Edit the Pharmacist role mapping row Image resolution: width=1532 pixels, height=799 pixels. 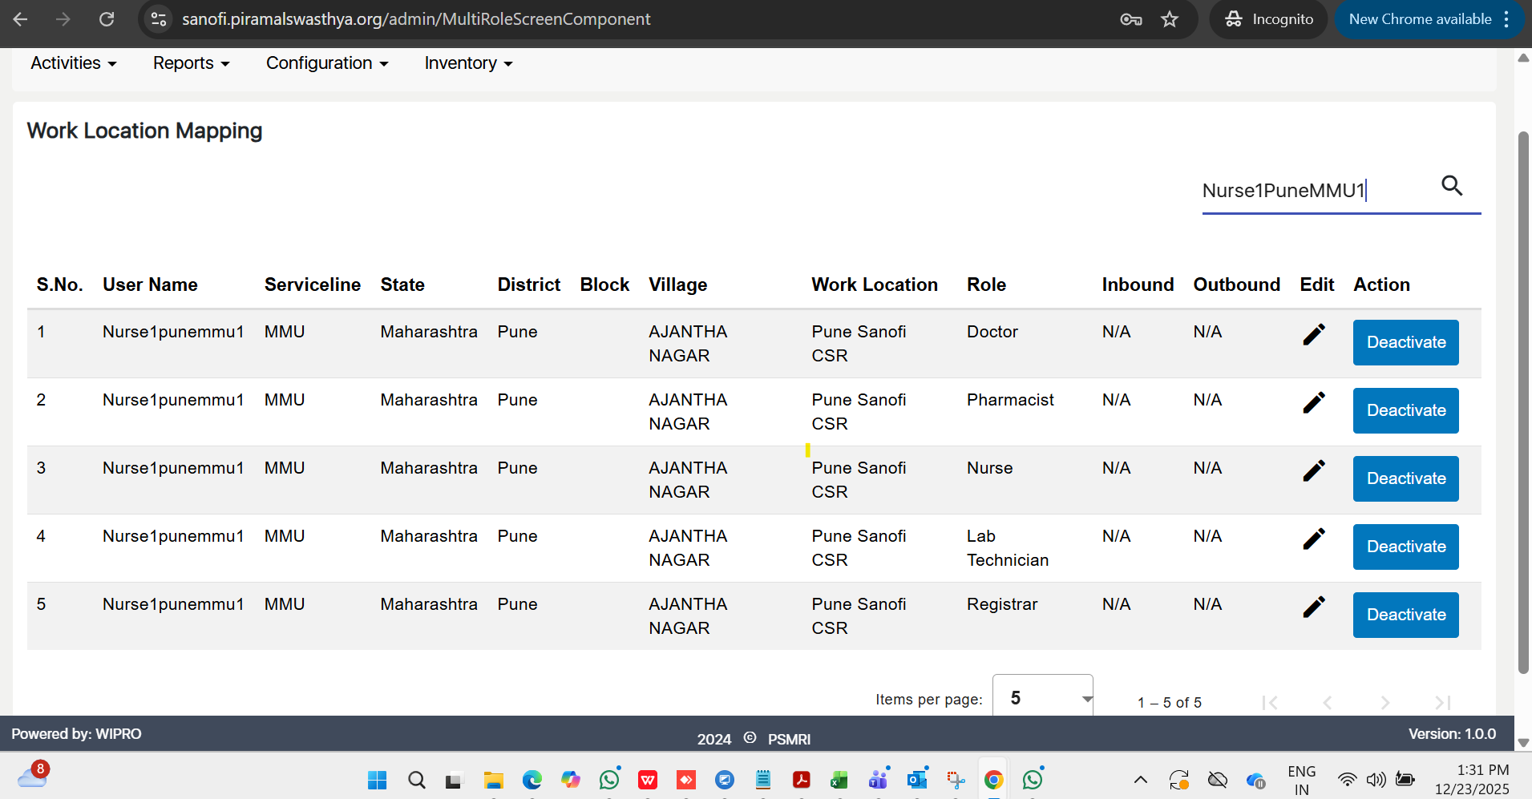point(1313,402)
